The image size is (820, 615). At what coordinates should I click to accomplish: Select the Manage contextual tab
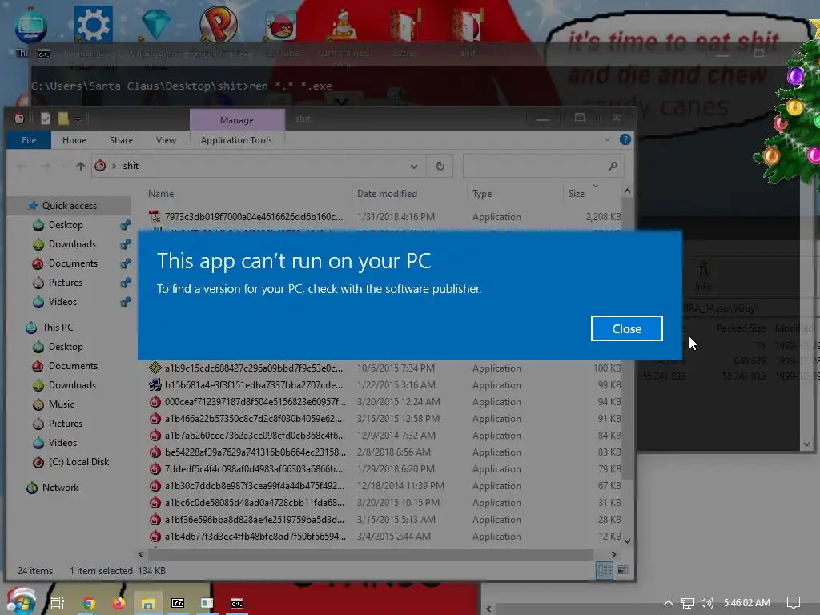tap(237, 120)
